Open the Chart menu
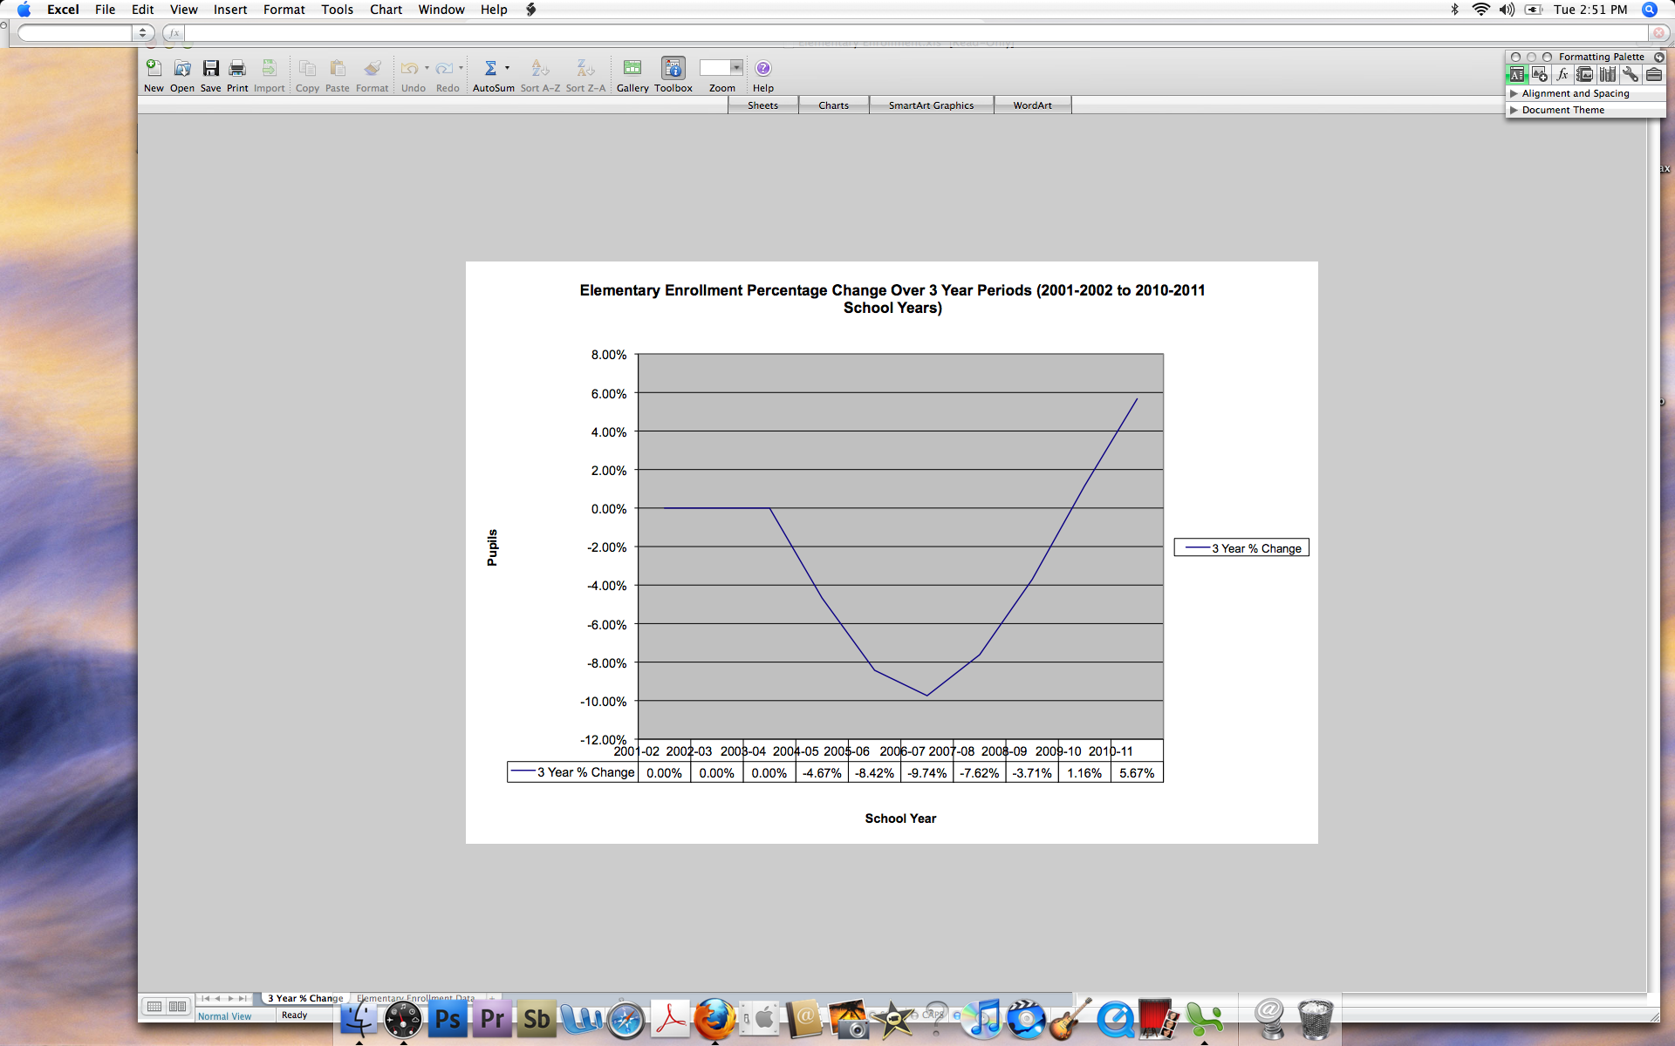 385,10
